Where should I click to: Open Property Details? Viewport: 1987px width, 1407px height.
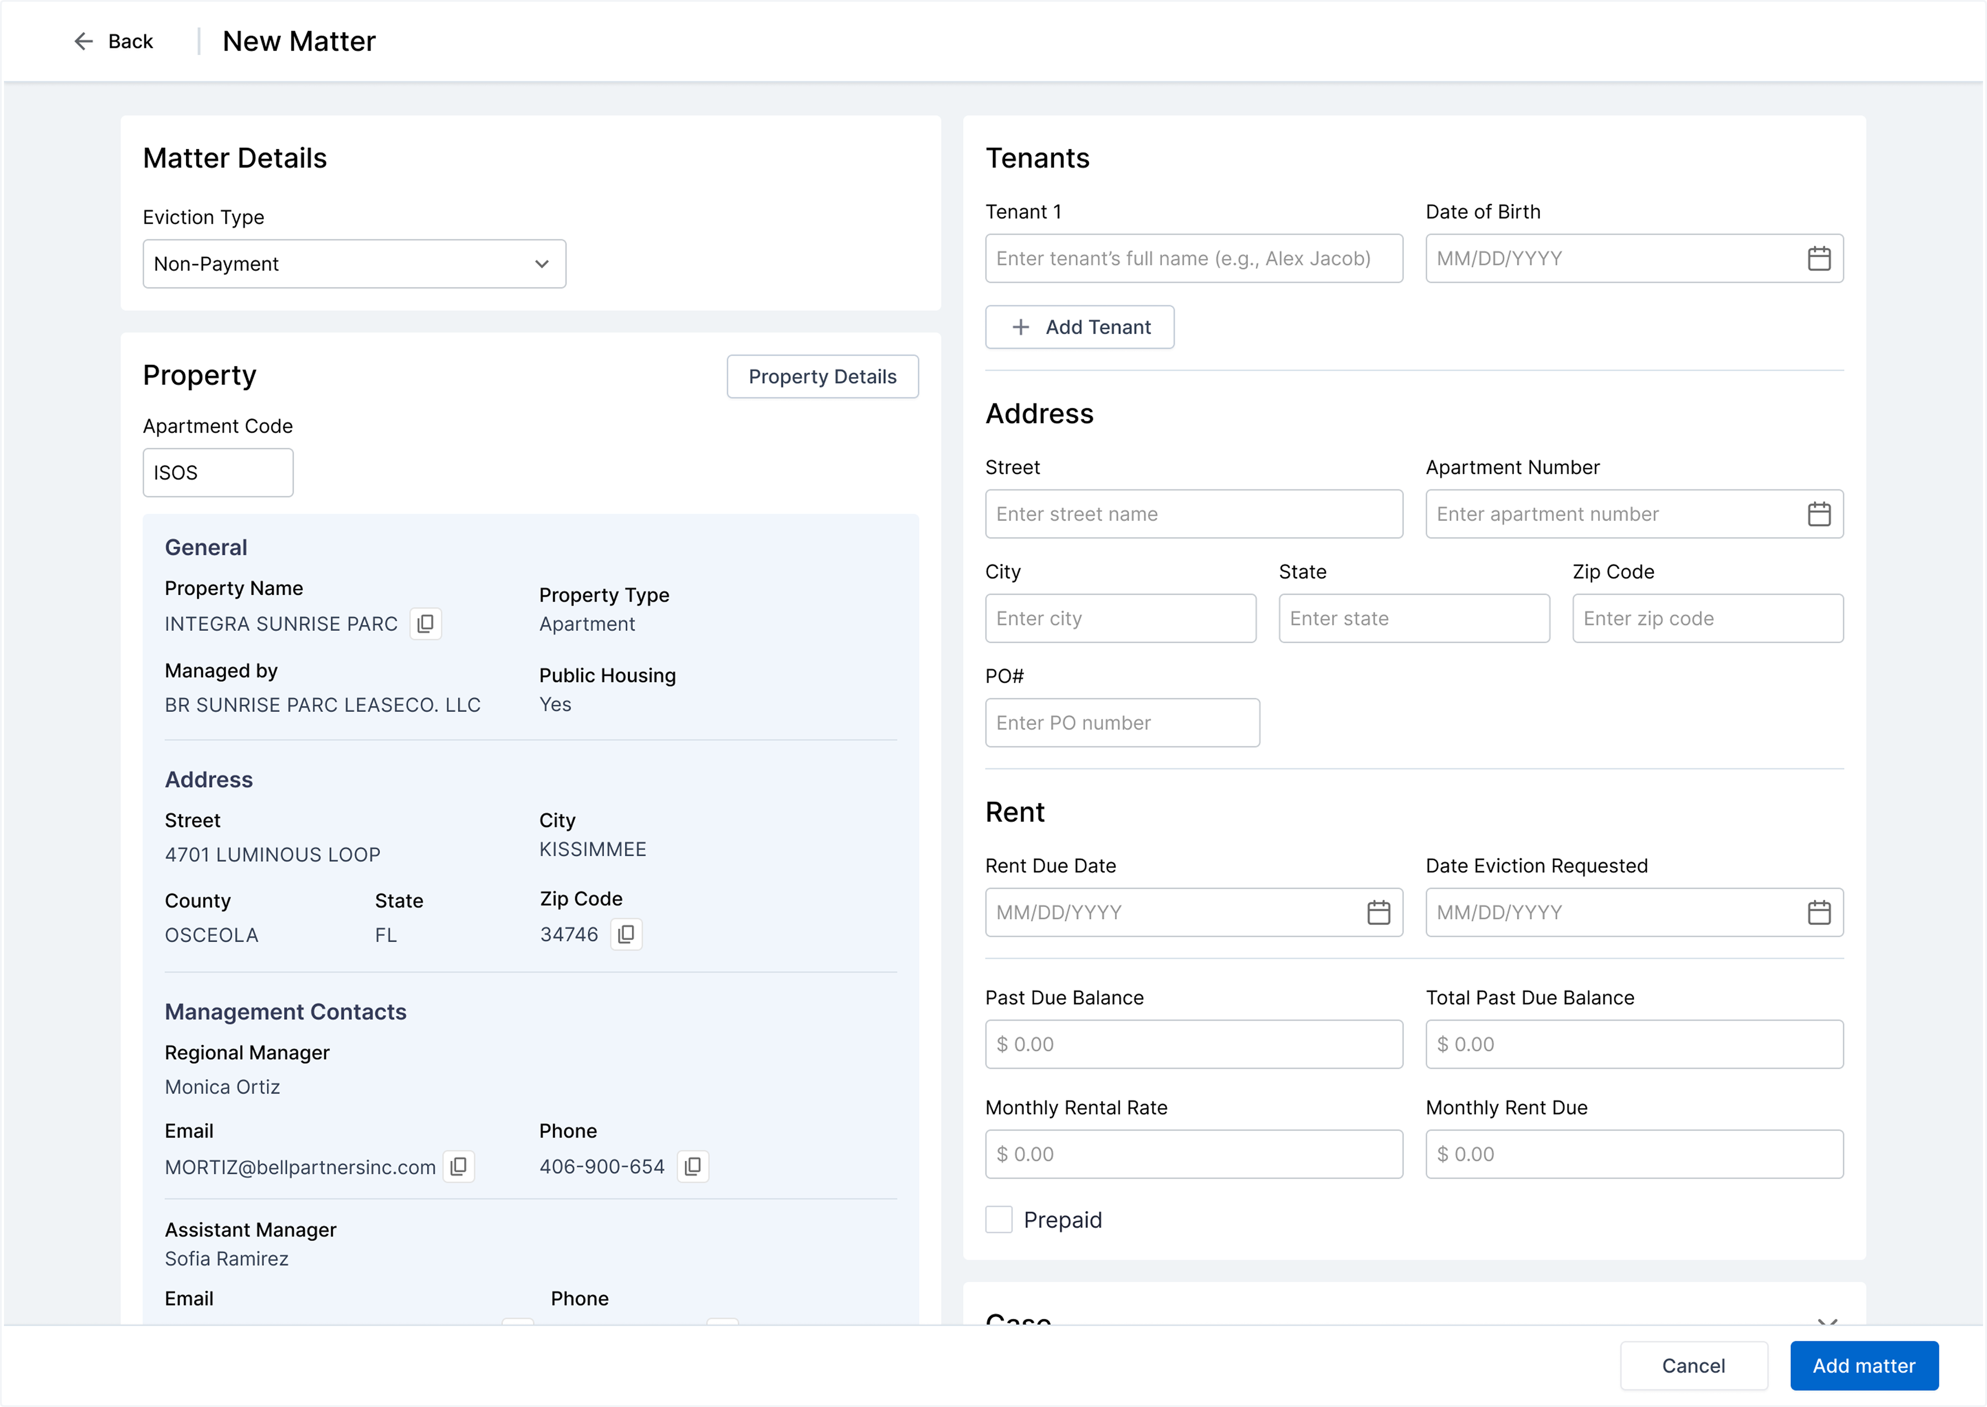tap(821, 376)
